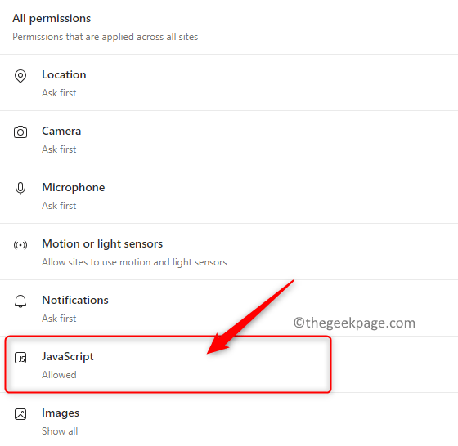Click the Microphone icon

(x=20, y=189)
